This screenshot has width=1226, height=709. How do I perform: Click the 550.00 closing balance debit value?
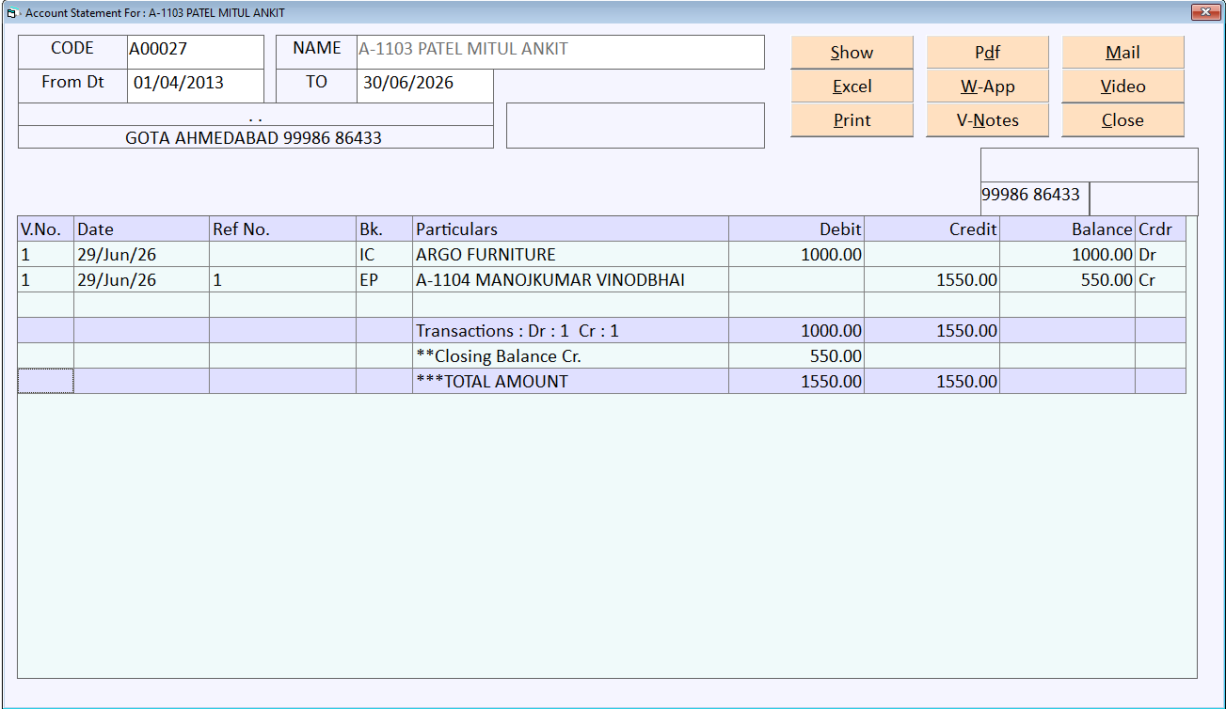point(796,356)
